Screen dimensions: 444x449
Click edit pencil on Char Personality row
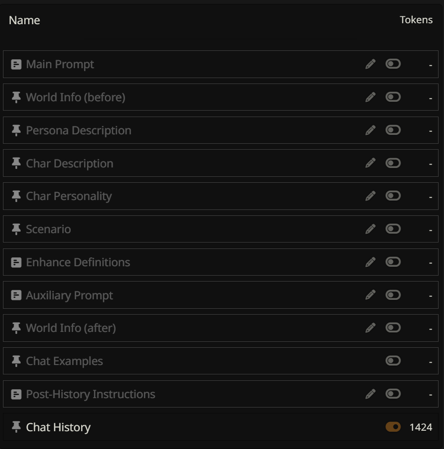370,196
